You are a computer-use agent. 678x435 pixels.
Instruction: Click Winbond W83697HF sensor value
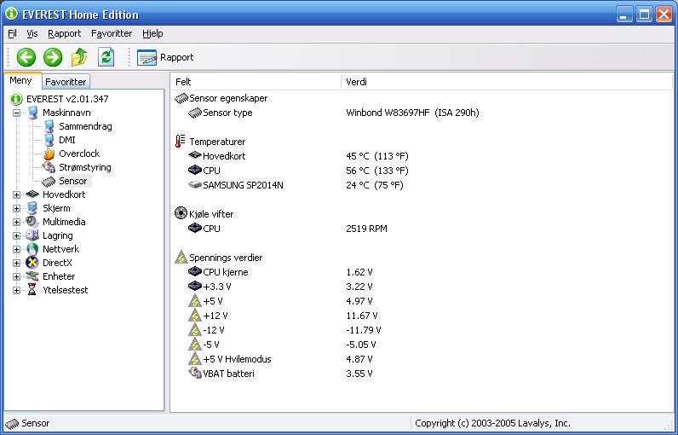tap(412, 113)
